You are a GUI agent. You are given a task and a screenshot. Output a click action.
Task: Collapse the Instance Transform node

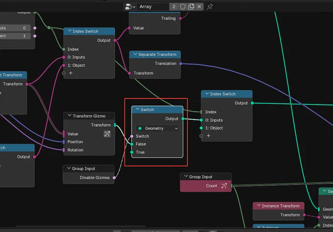[x=259, y=206]
